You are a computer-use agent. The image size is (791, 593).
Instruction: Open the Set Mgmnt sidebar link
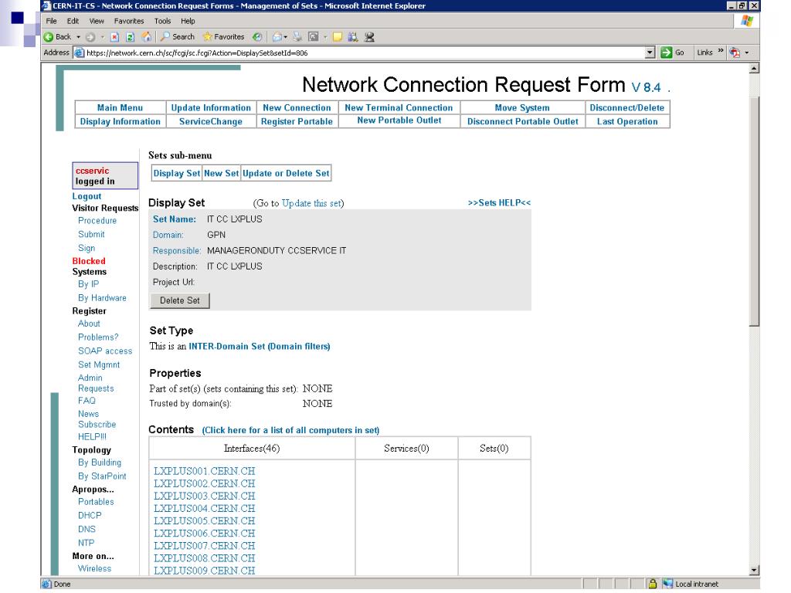(x=99, y=364)
